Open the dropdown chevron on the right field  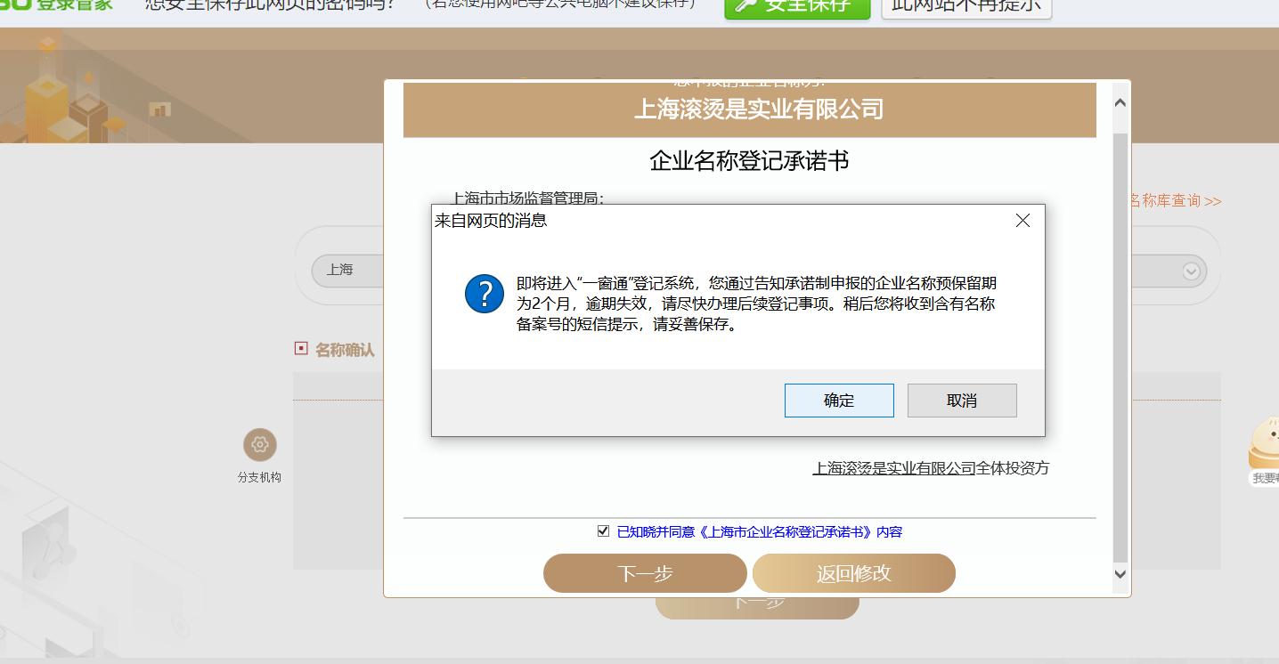[x=1190, y=271]
